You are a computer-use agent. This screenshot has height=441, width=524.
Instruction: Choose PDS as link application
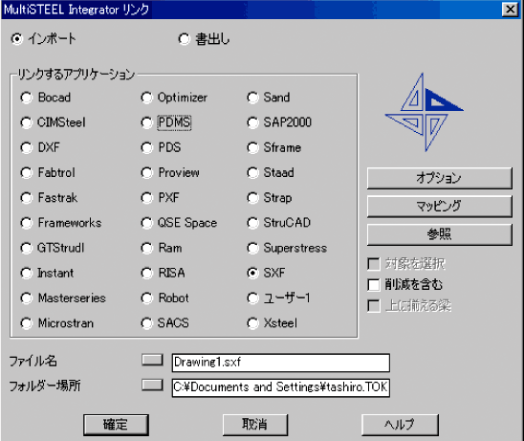[146, 147]
